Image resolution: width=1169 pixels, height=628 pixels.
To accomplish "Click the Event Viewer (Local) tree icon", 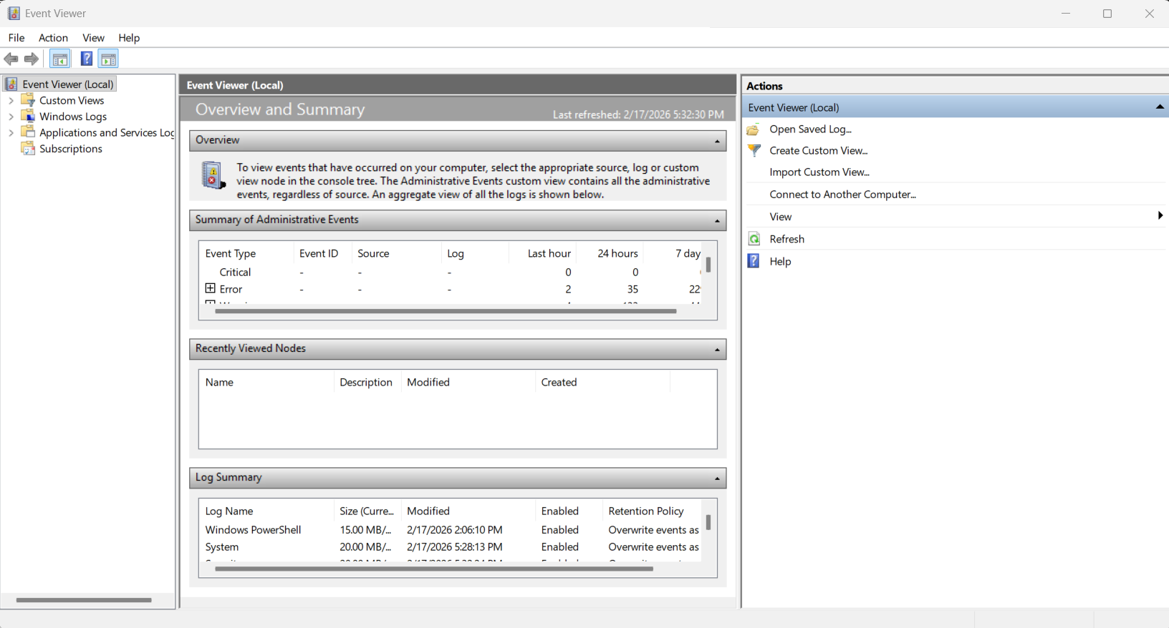I will click(x=11, y=84).
